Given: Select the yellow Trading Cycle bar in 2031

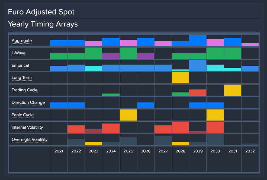Looking at the screenshot, I should point(233,90).
